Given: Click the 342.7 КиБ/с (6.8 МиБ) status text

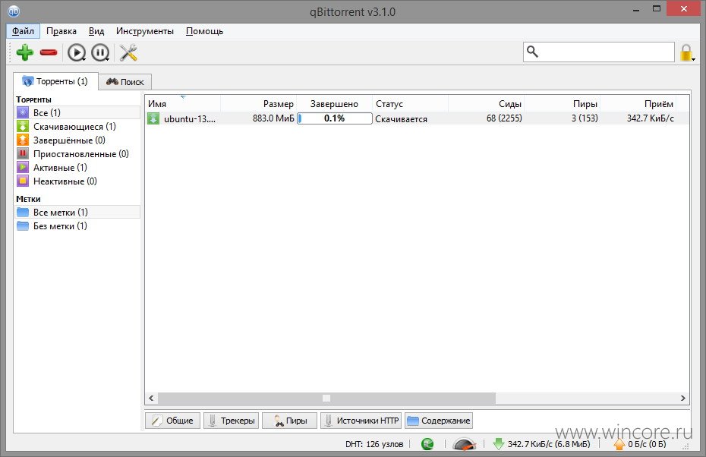Looking at the screenshot, I should tap(549, 444).
